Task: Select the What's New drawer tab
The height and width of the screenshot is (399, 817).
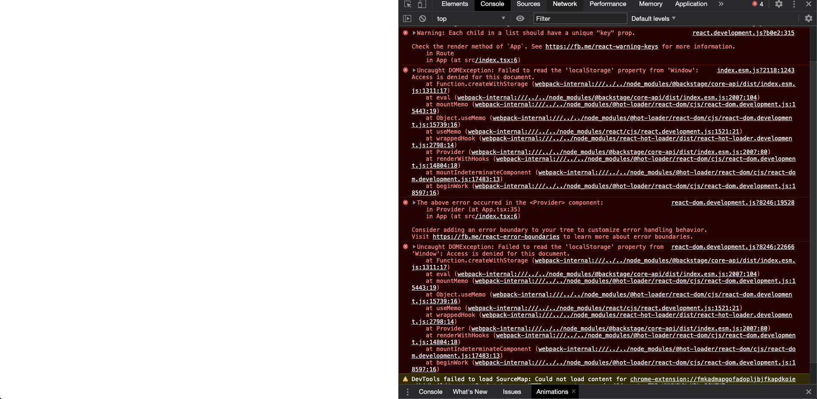Action: click(x=470, y=392)
